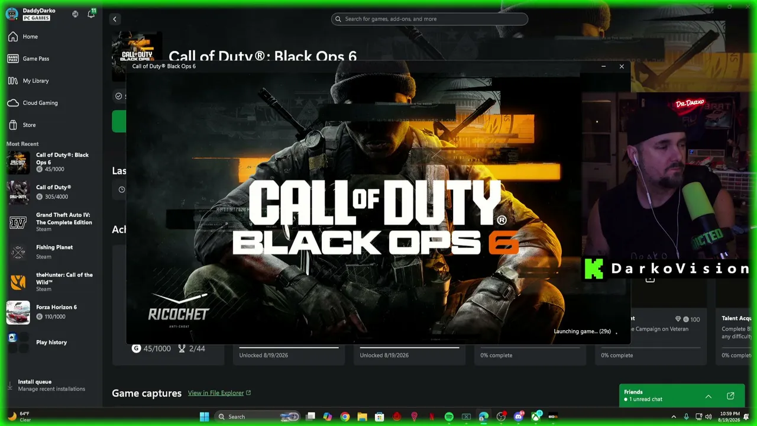Viewport: 757px width, 426px height.
Task: Open Task View on the taskbar
Action: [310, 417]
